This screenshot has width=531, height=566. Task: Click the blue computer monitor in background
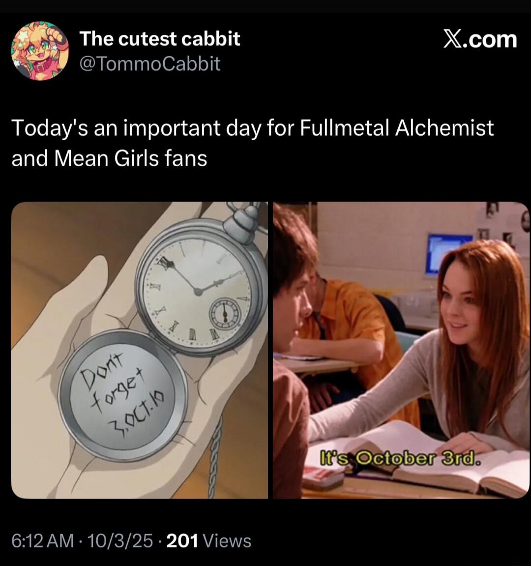pyautogui.click(x=449, y=253)
